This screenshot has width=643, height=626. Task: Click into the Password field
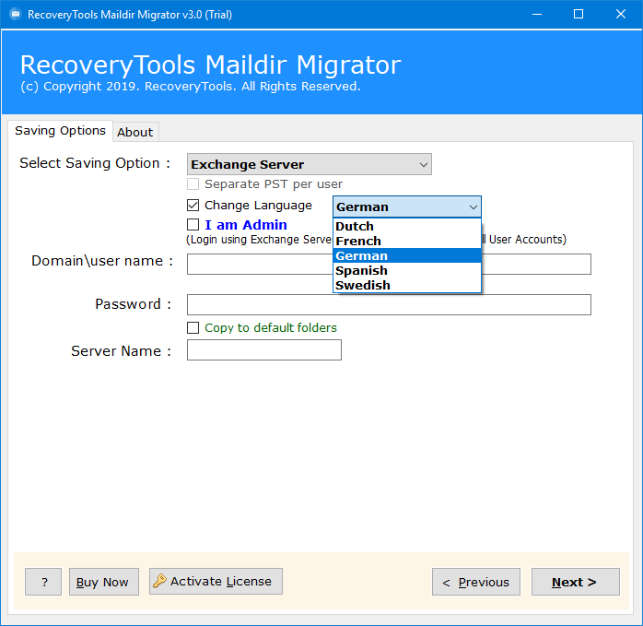(x=389, y=304)
